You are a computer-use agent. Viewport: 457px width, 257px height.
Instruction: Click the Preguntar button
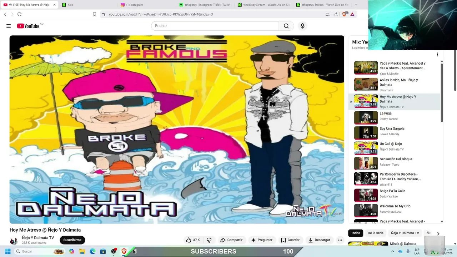tap(262, 240)
